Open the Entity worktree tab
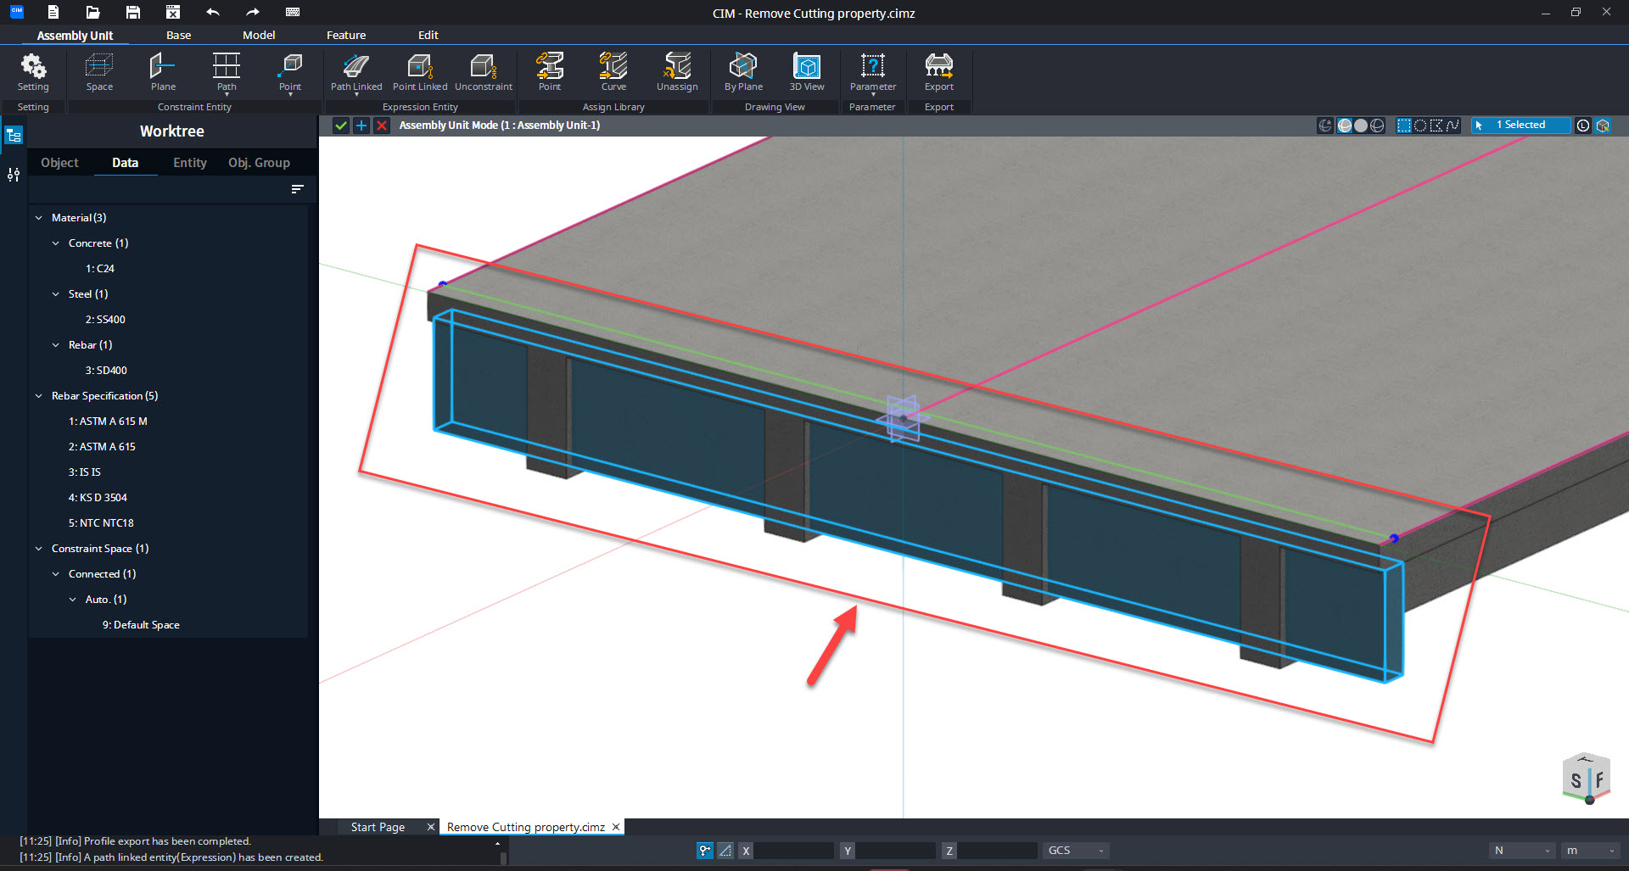This screenshot has height=871, width=1629. (x=190, y=163)
